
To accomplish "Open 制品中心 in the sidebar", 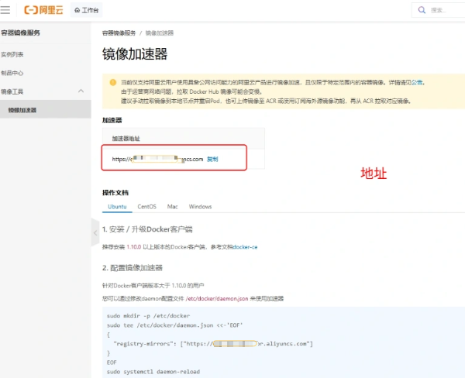I will (x=12, y=73).
